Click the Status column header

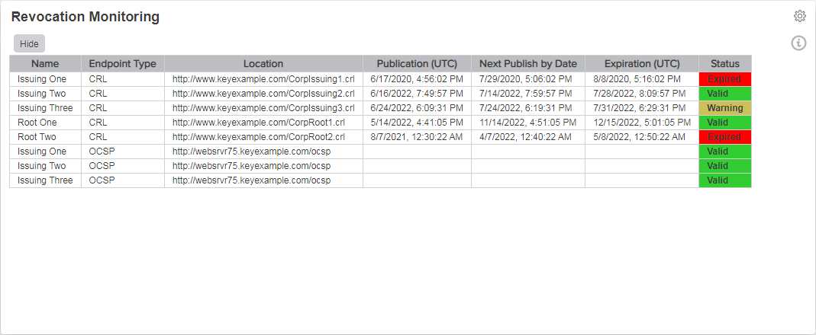[725, 64]
